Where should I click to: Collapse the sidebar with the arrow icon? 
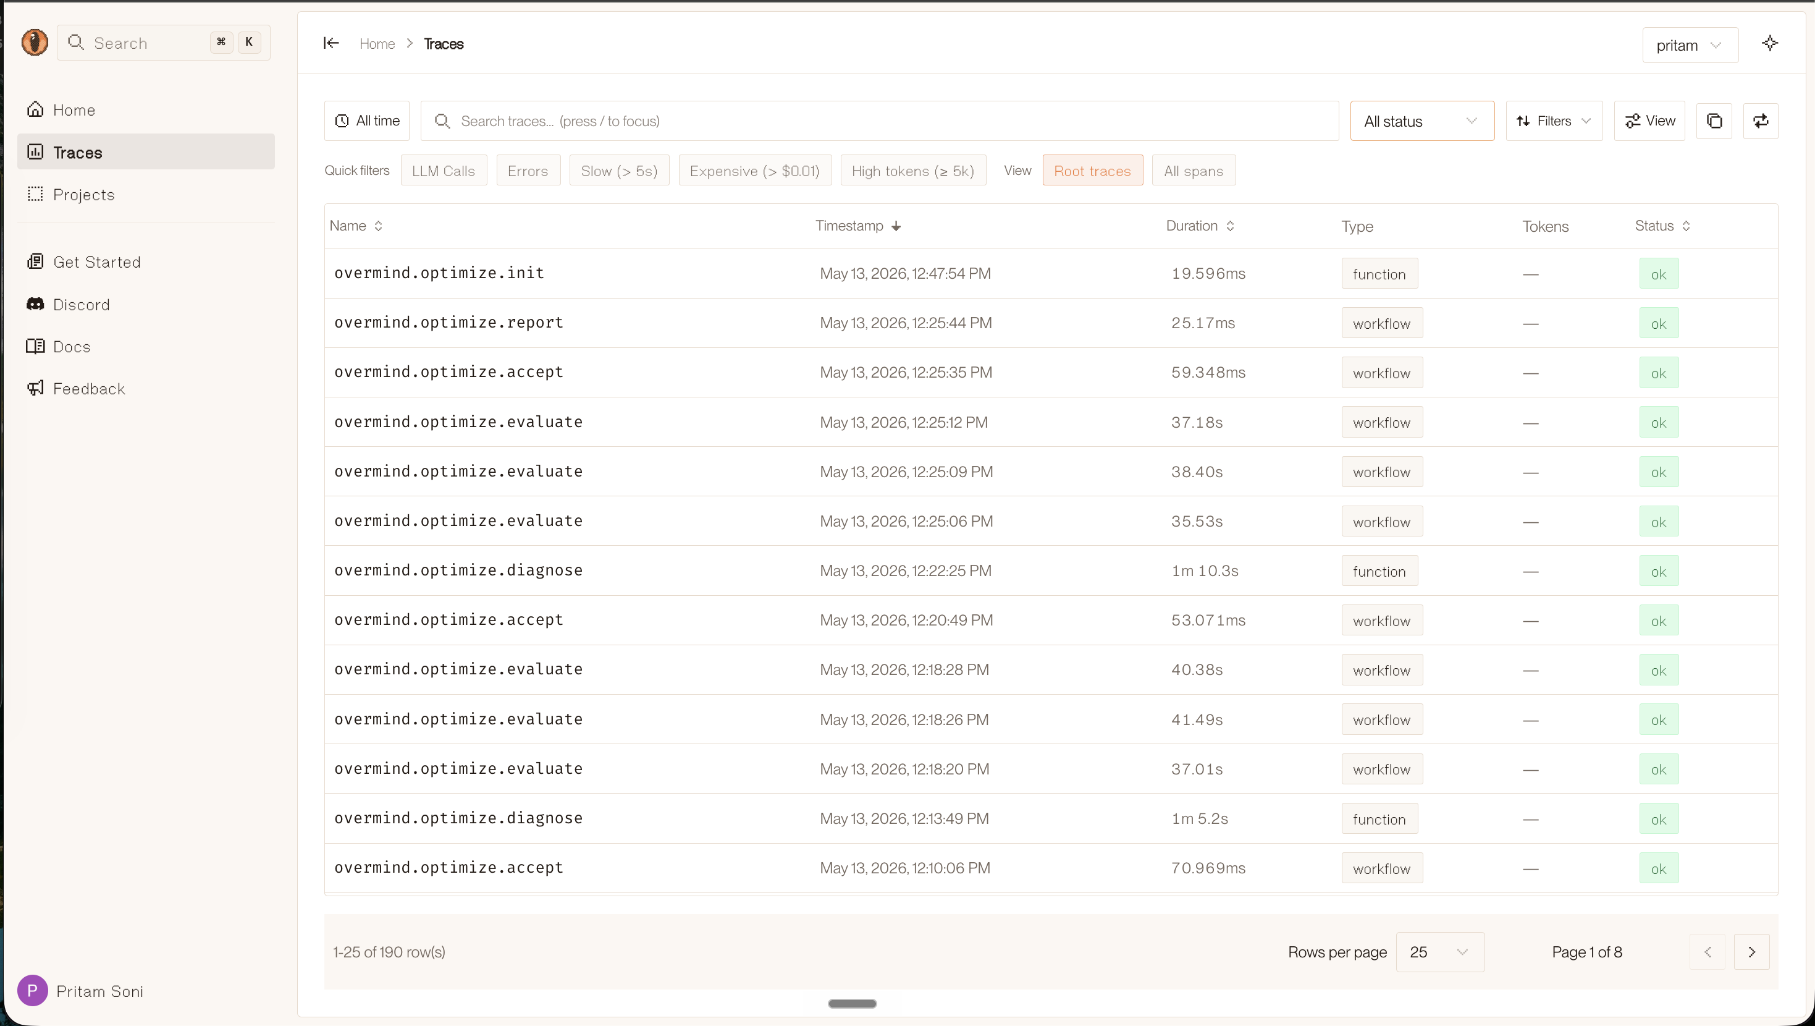tap(331, 43)
